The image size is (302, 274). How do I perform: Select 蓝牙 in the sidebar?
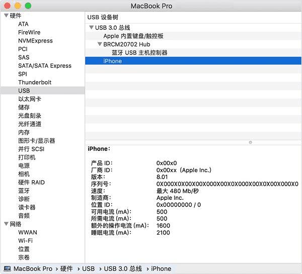[24, 191]
